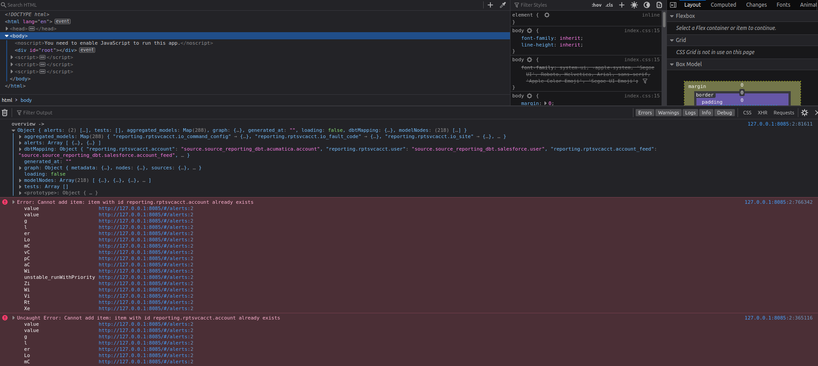
Task: Collapse the Uncaught Error stack trace
Action: (13, 318)
